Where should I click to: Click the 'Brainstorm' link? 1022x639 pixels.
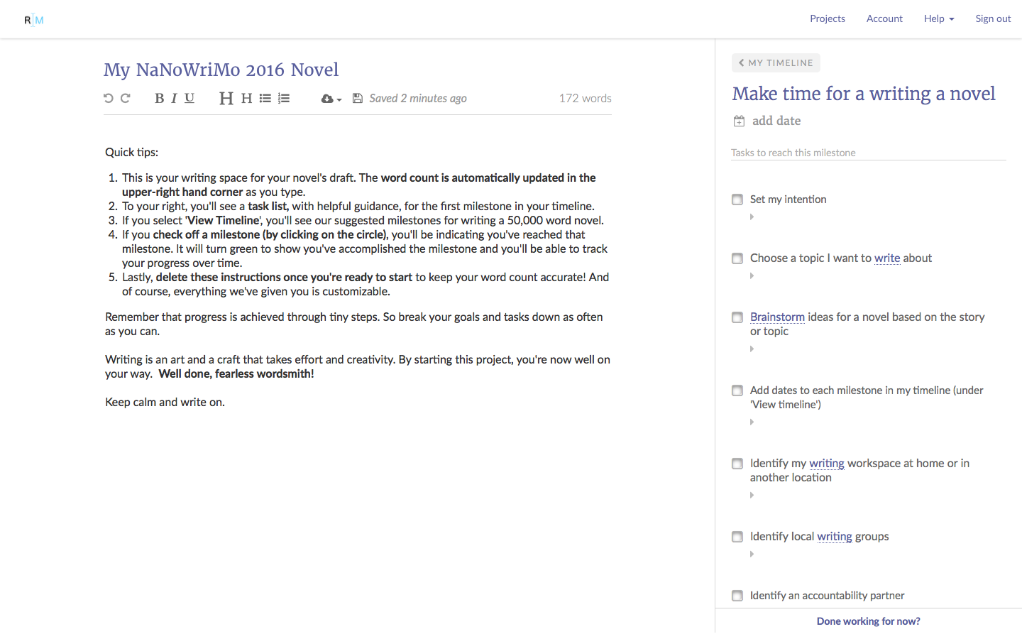coord(777,317)
